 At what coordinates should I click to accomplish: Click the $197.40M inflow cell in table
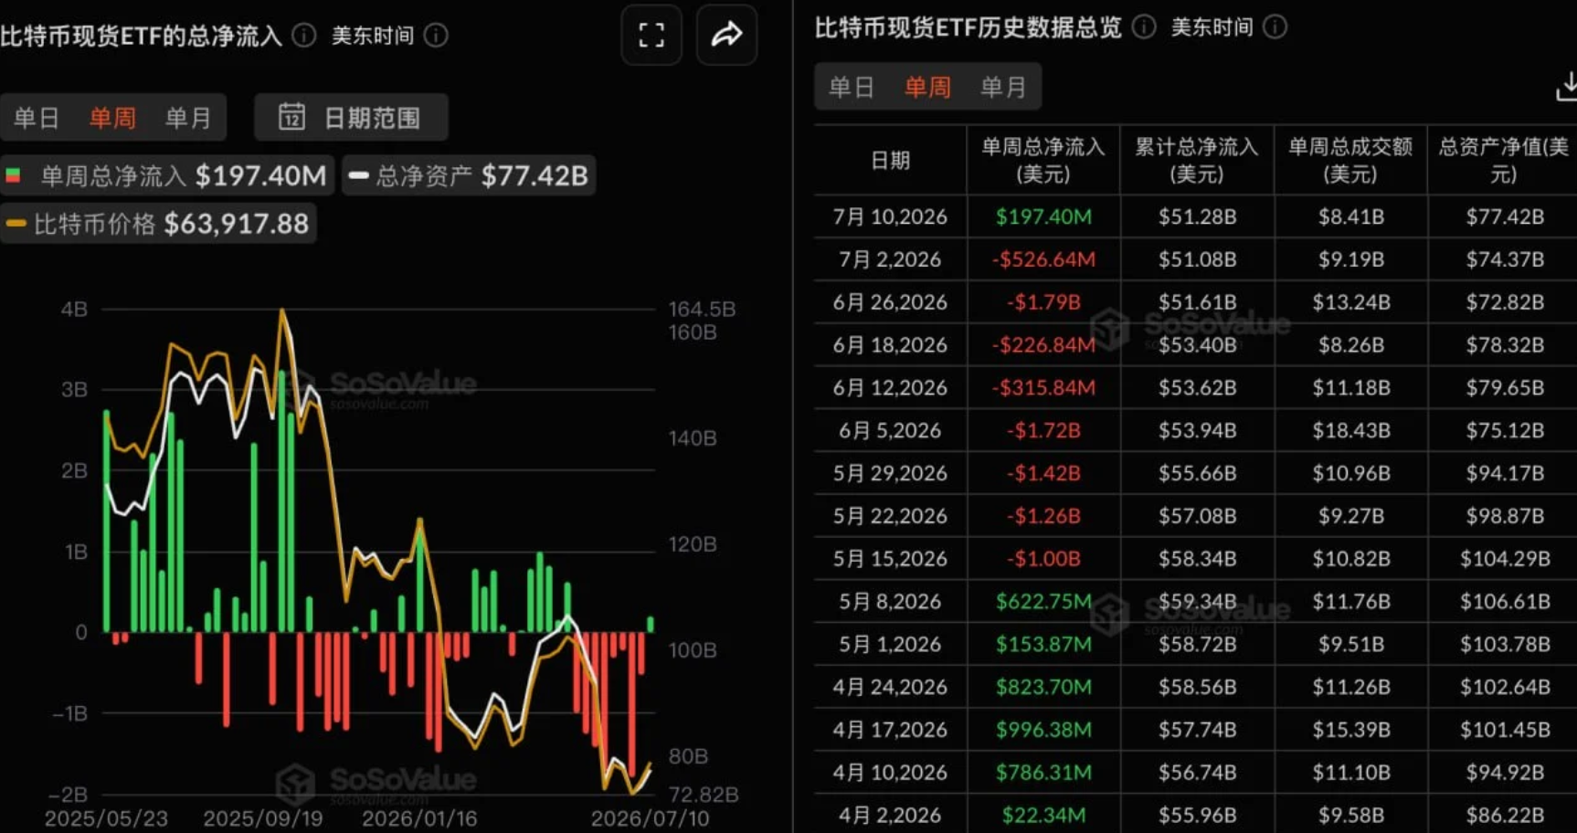[x=1043, y=216]
